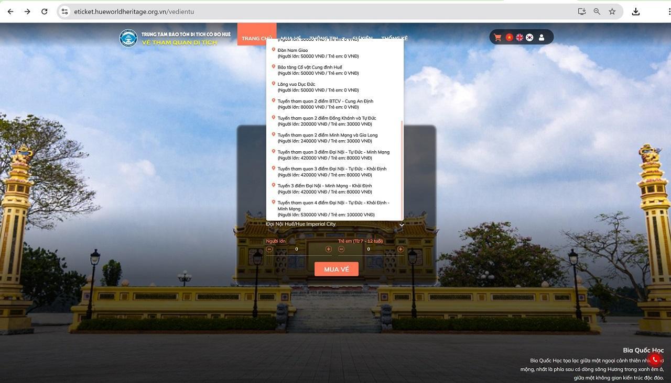
Task: Open the THỐNG KÊ menu item
Action: [x=394, y=38]
